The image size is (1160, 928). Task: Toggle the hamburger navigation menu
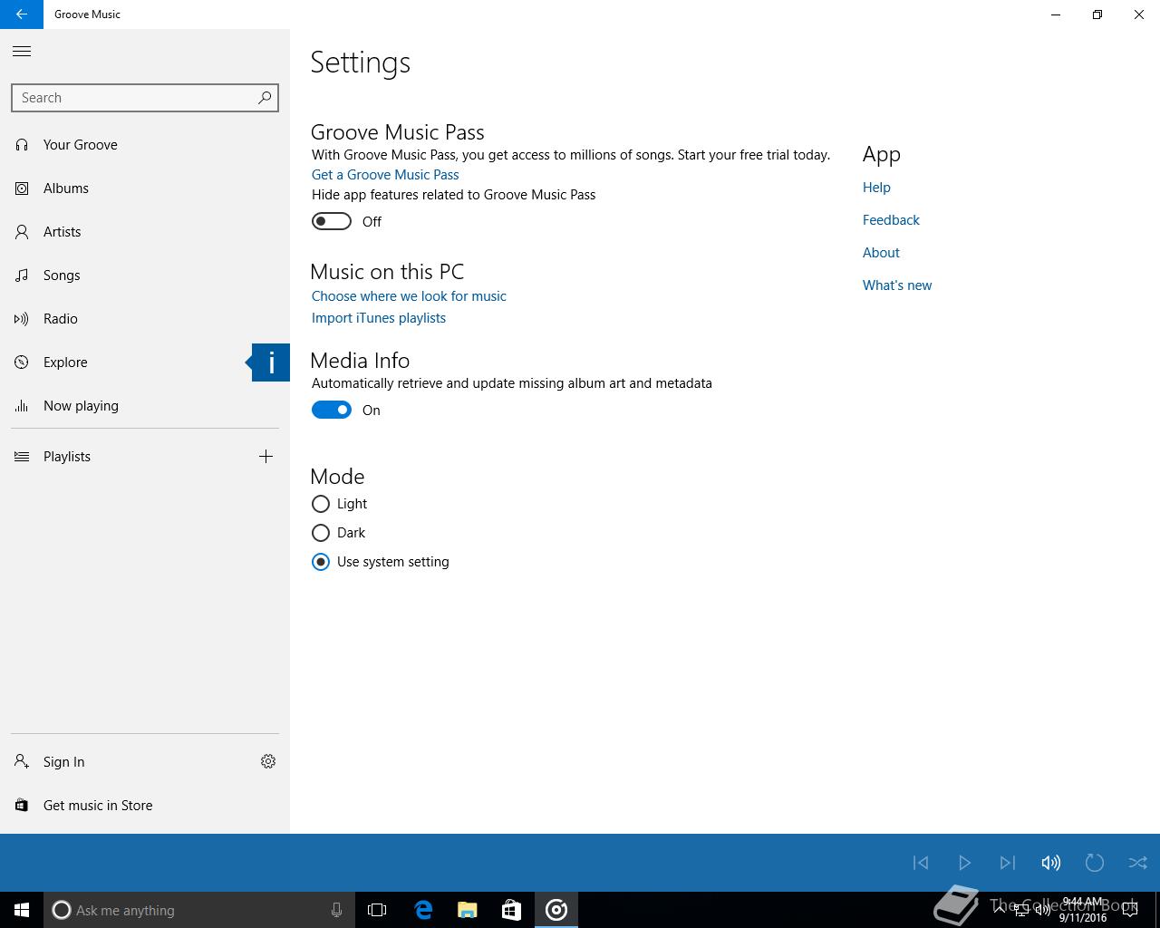coord(22,52)
